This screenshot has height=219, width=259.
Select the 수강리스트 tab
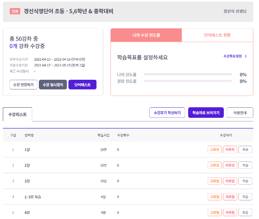tap(17, 115)
